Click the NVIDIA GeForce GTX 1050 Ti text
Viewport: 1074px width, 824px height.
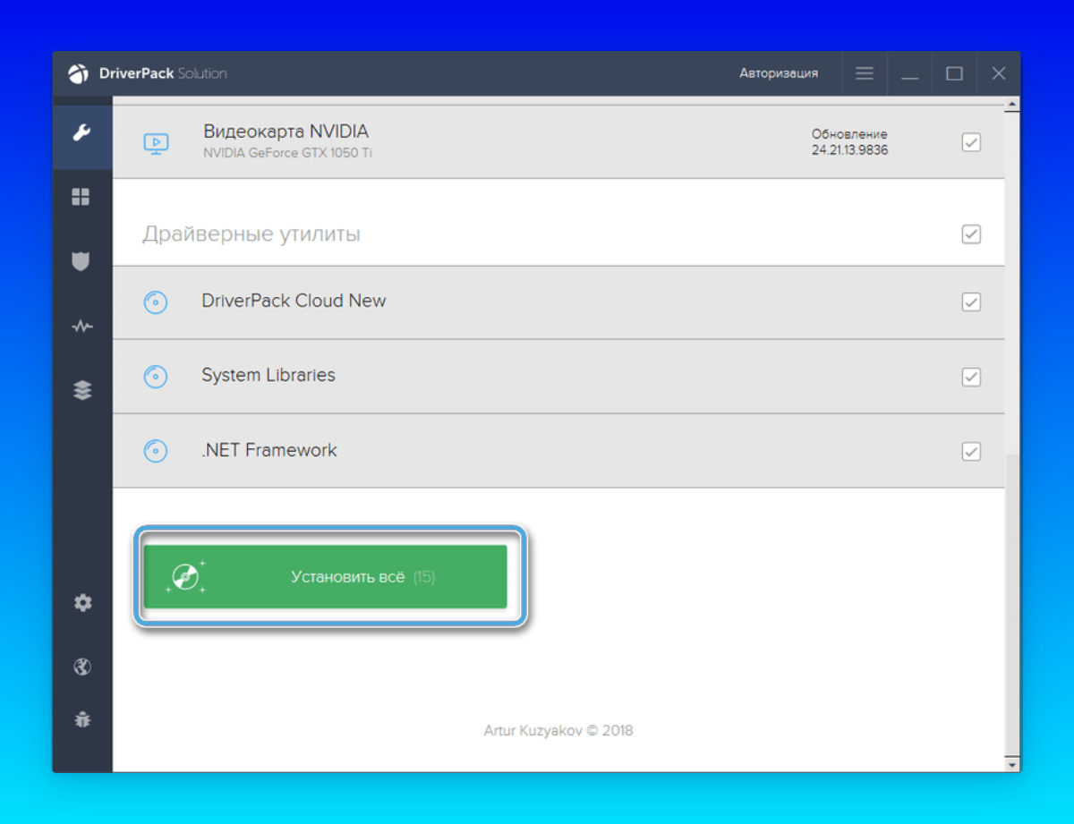coord(287,153)
